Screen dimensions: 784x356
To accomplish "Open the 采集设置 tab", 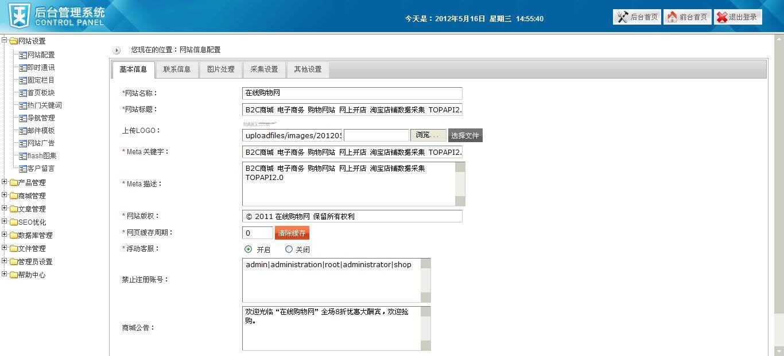I will click(x=265, y=69).
